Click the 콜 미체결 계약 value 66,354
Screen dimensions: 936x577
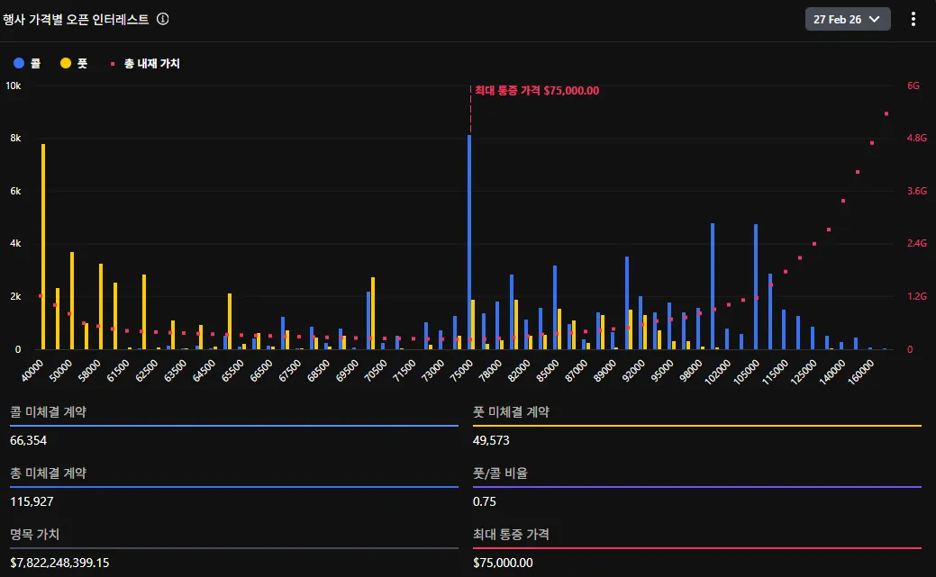(x=29, y=440)
